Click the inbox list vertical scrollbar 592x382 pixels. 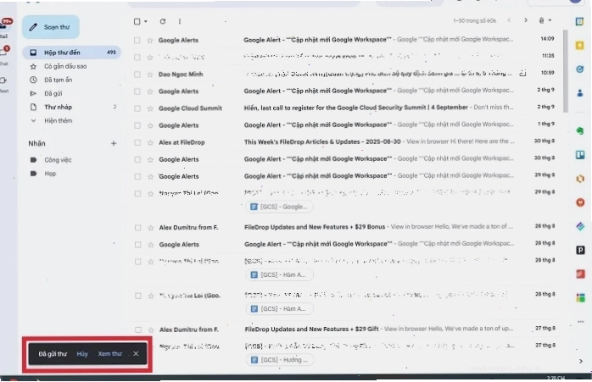tap(565, 71)
